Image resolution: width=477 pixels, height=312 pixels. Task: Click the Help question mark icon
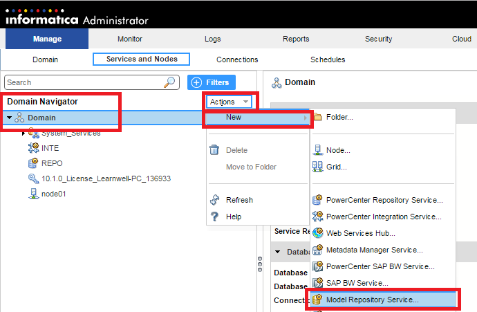click(214, 217)
